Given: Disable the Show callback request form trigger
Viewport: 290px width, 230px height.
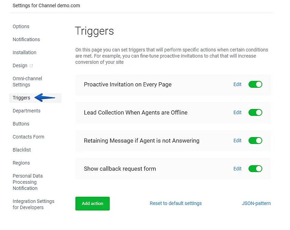Looking at the screenshot, I should (x=255, y=169).
